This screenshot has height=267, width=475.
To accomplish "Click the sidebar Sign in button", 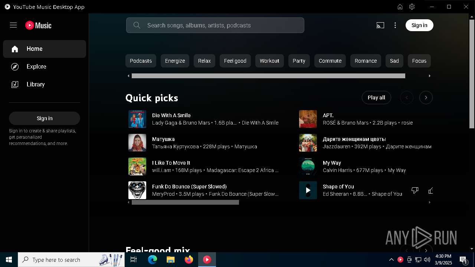I will point(45,118).
